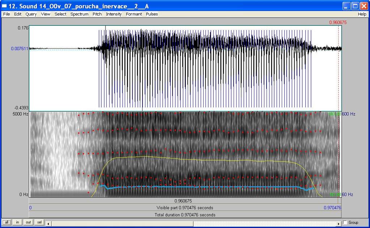Click the 'in' zoom button

pos(17,222)
